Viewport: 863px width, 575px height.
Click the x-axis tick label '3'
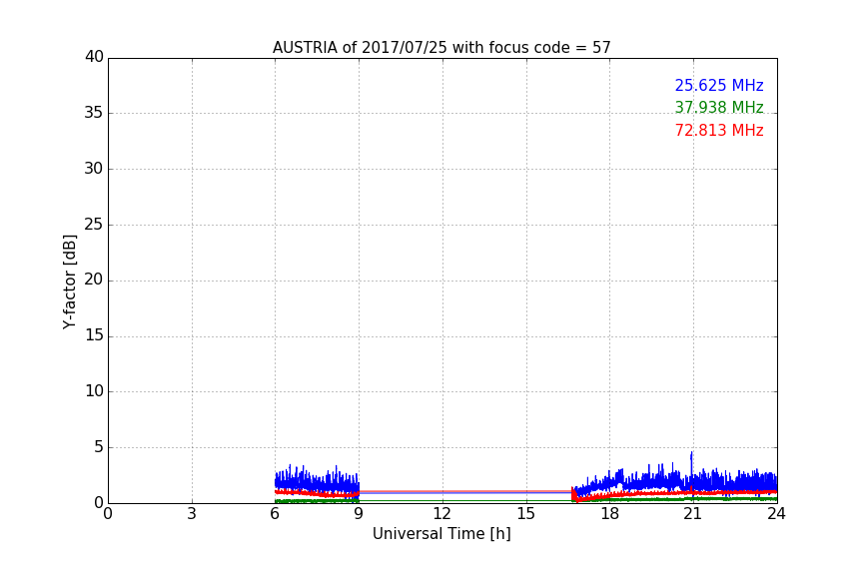point(192,514)
